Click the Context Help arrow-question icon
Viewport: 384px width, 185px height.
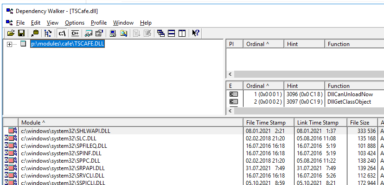(195, 33)
